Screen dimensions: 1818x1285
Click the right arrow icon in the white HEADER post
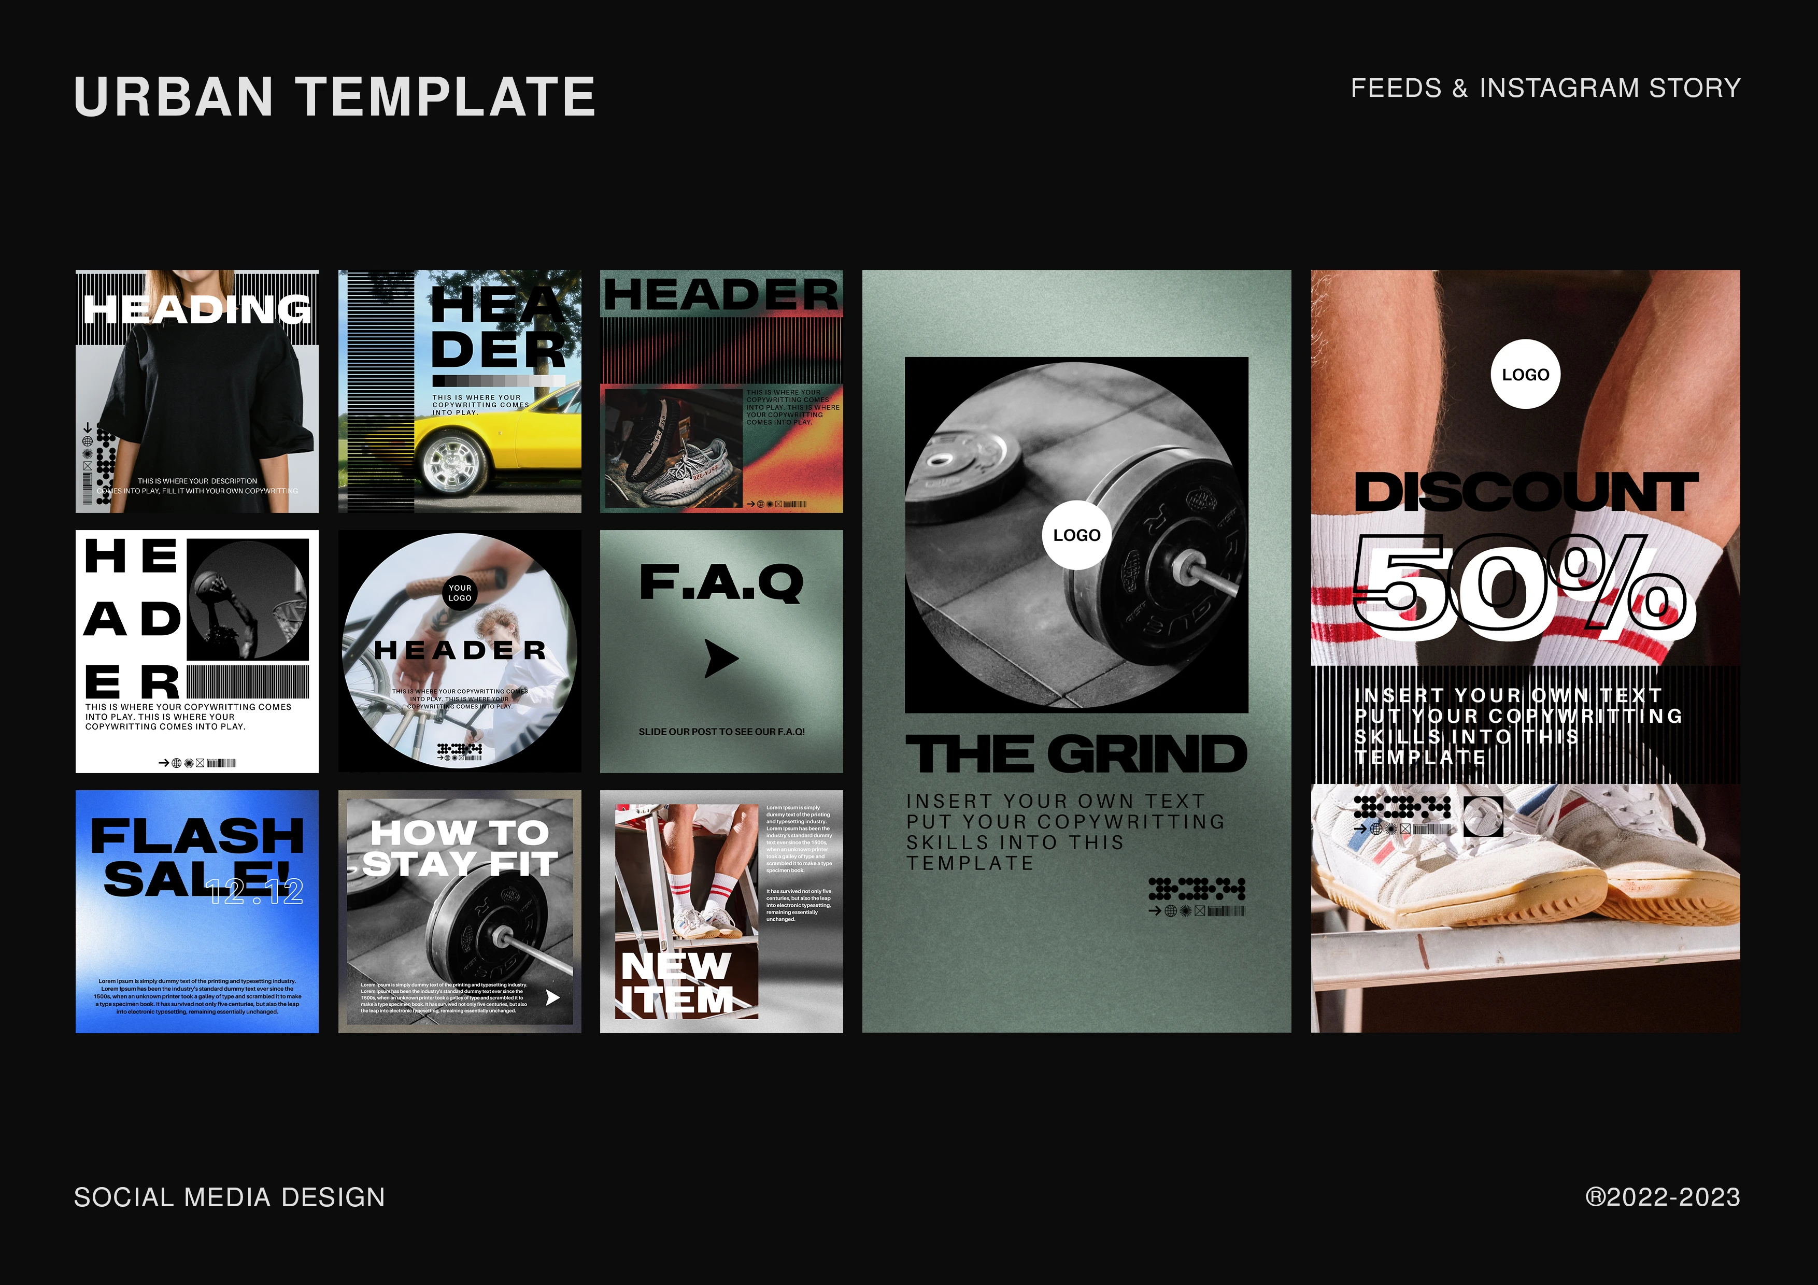164,763
